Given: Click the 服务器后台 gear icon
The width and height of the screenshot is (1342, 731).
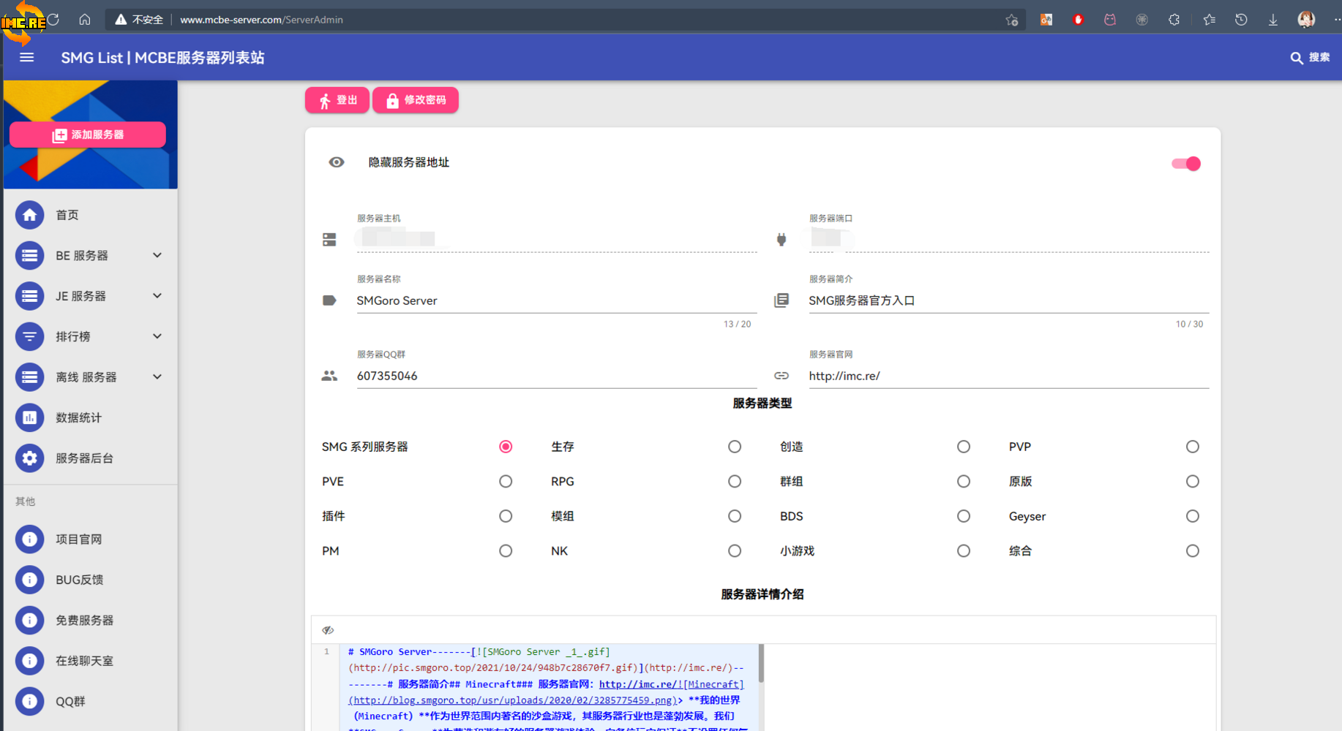Looking at the screenshot, I should (x=29, y=458).
